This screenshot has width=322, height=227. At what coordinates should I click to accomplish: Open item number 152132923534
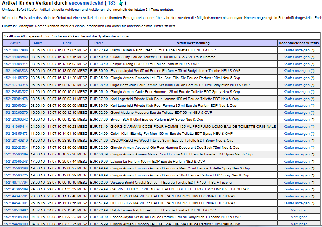16,148
